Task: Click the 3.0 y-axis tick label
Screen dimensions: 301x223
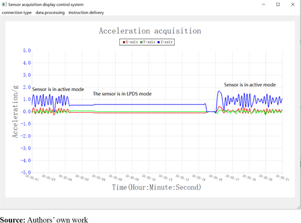Action: pyautogui.click(x=27, y=75)
